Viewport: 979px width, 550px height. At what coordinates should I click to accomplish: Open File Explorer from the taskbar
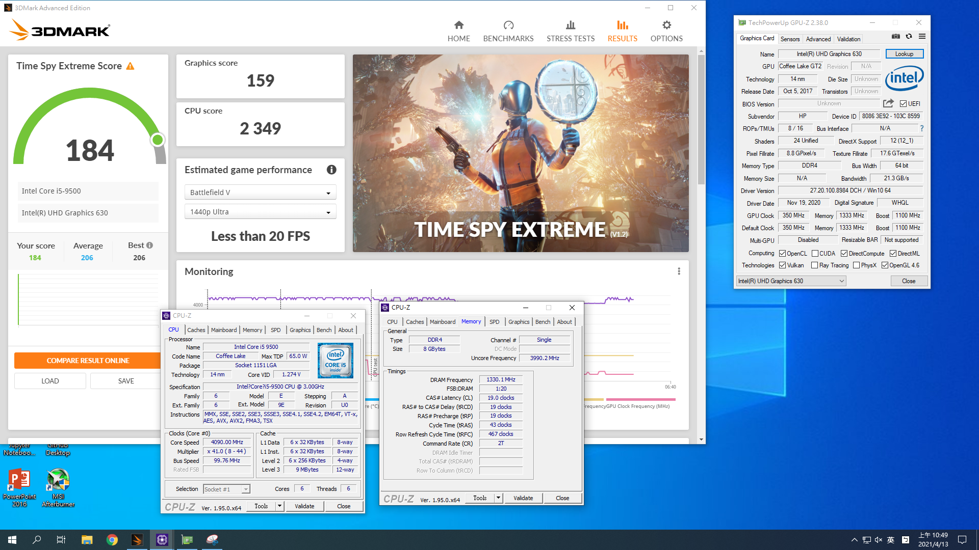tap(87, 540)
